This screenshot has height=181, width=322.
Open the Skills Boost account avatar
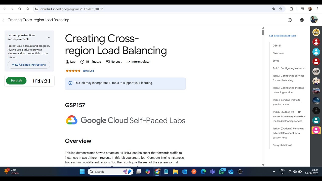(x=314, y=20)
